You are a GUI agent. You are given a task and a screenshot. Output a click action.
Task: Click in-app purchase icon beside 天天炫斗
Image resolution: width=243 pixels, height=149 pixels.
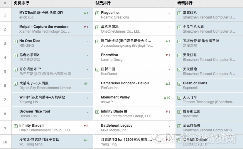point(179,56)
